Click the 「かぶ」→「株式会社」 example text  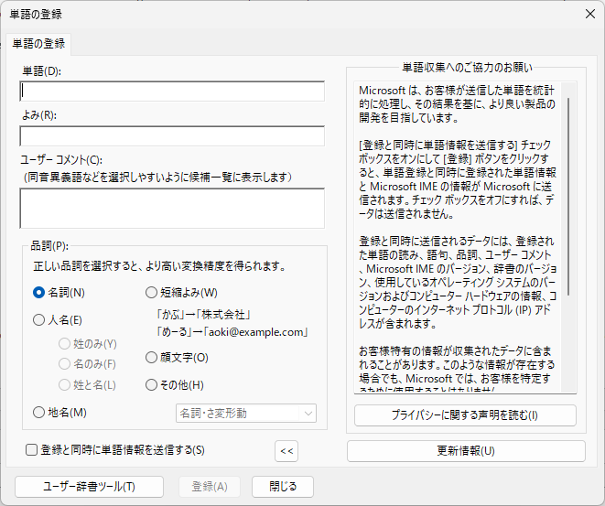[x=203, y=315]
